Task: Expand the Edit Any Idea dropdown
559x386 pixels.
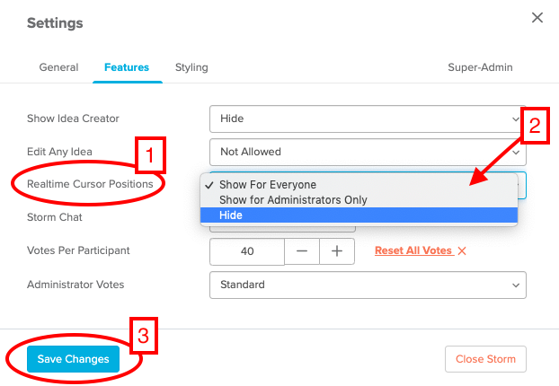Action: pos(368,152)
